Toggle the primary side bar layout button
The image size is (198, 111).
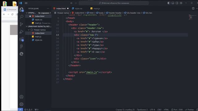pyautogui.click(x=169, y=3)
